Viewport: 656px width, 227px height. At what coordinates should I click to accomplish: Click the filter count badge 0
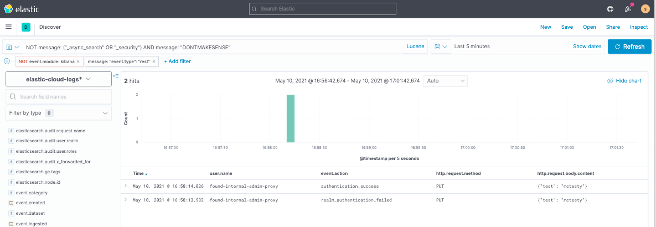(x=49, y=113)
